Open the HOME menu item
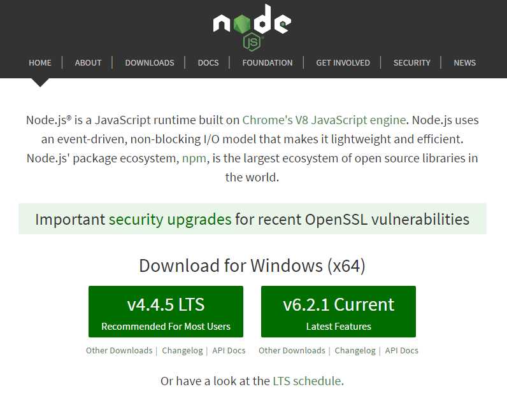This screenshot has height=396, width=507. (x=40, y=62)
